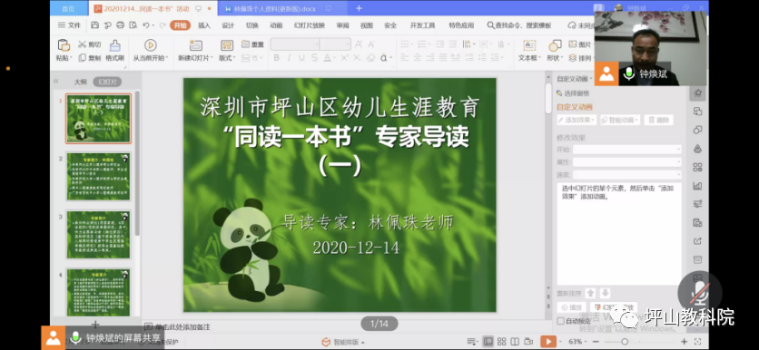Toggle Underline (U) formatting
The image size is (759, 350).
click(x=301, y=58)
